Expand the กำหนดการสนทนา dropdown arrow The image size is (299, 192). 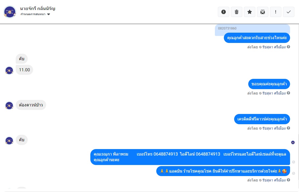click(49, 14)
